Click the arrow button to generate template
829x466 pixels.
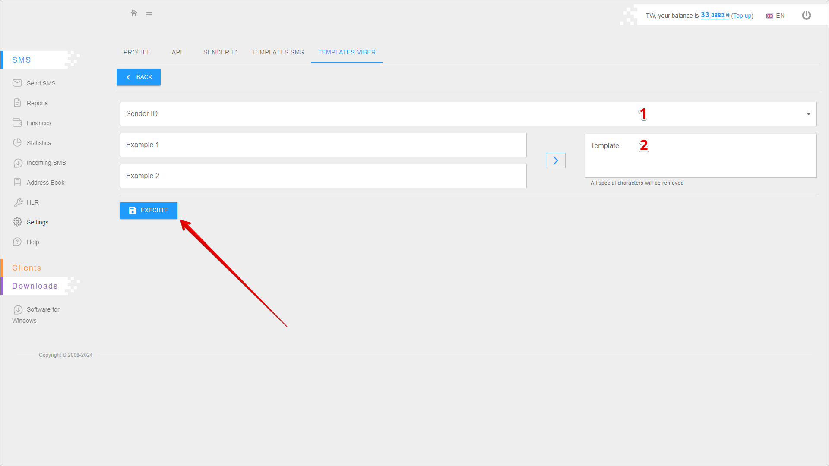555,161
